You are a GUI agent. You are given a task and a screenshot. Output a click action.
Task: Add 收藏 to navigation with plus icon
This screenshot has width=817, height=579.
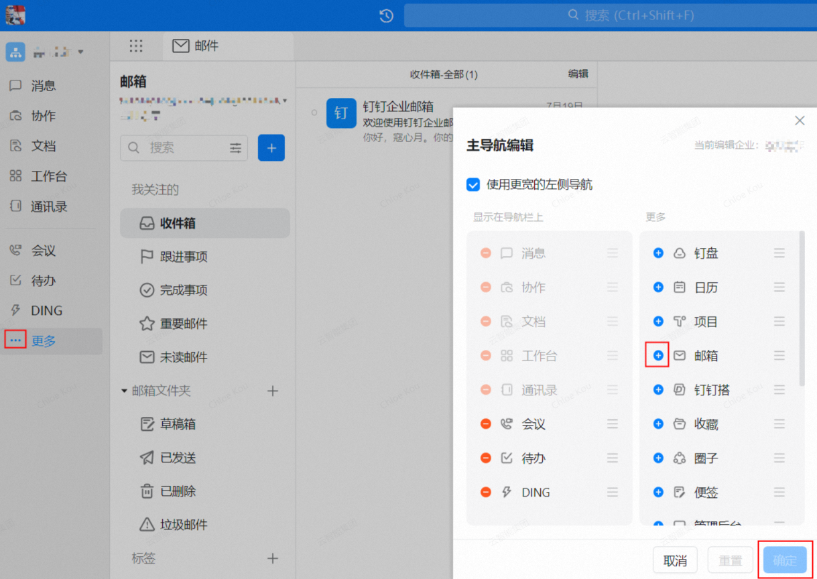pos(658,424)
